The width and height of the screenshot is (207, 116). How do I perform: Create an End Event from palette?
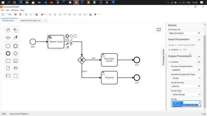pyautogui.click(x=8, y=53)
